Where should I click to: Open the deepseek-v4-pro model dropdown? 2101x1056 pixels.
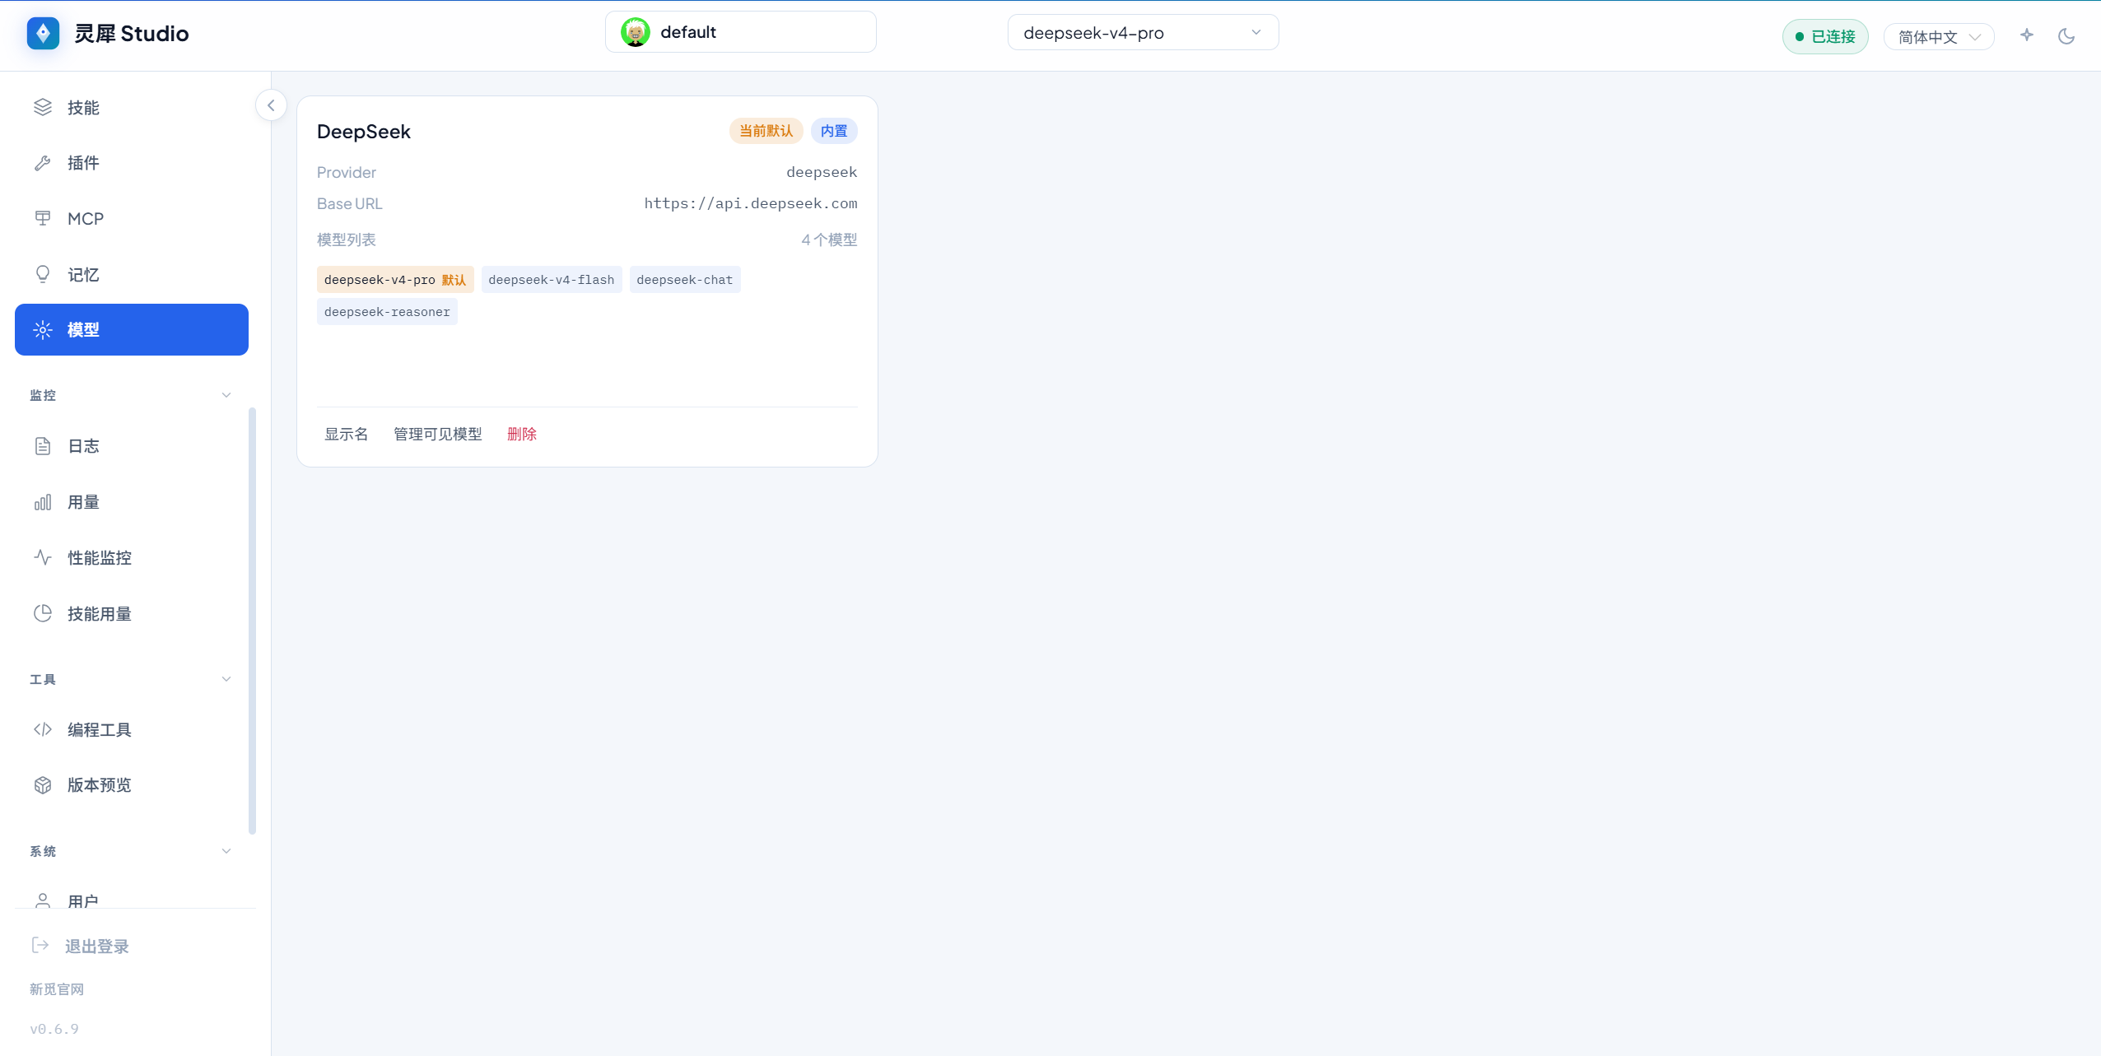tap(1143, 33)
